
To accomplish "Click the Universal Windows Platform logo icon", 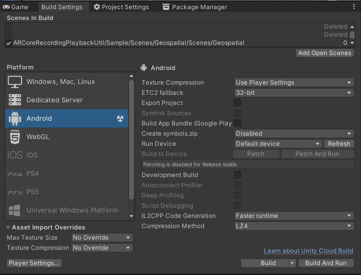I will pos(15,210).
